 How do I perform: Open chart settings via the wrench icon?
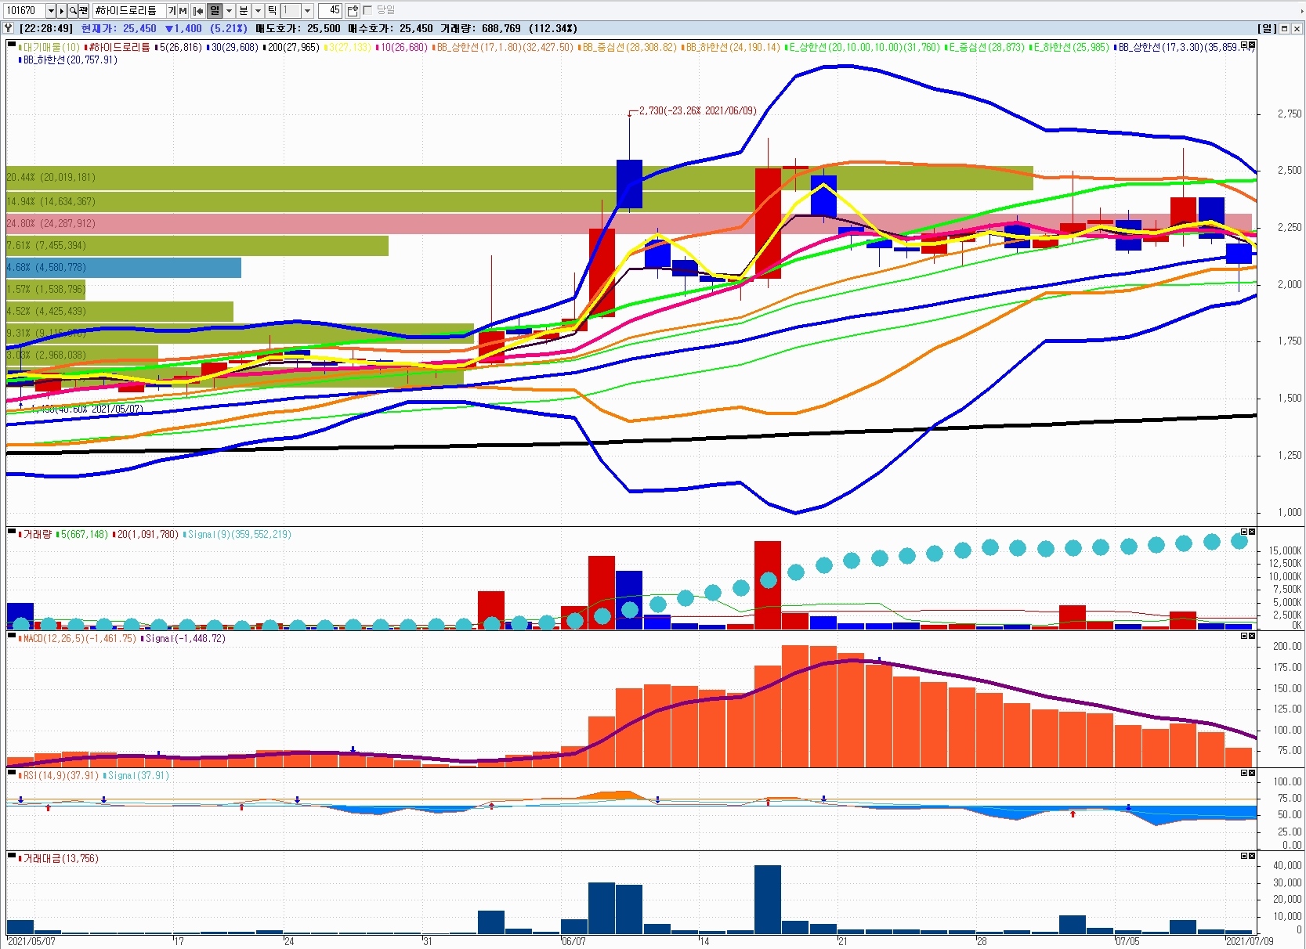coord(9,28)
